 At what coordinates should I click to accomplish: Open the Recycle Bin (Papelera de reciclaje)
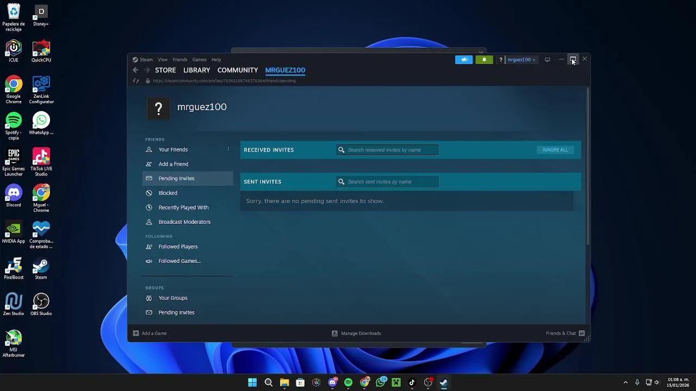point(14,18)
